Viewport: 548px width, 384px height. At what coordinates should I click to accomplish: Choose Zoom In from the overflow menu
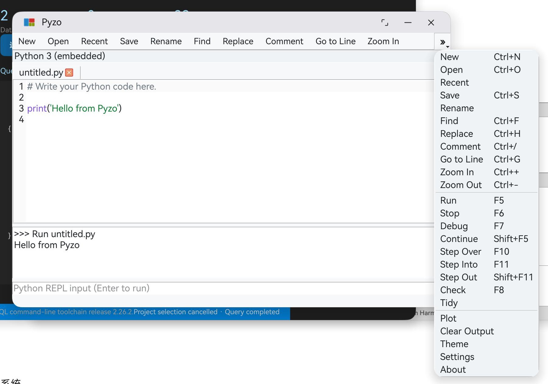coord(487,172)
